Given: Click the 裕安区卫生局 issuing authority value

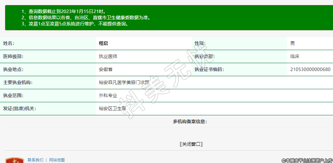Looking at the screenshot, I should [112, 108].
